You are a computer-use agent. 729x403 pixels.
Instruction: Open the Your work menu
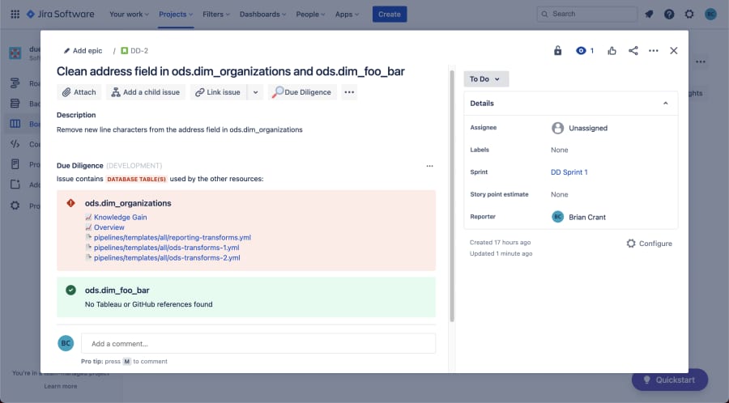(130, 14)
